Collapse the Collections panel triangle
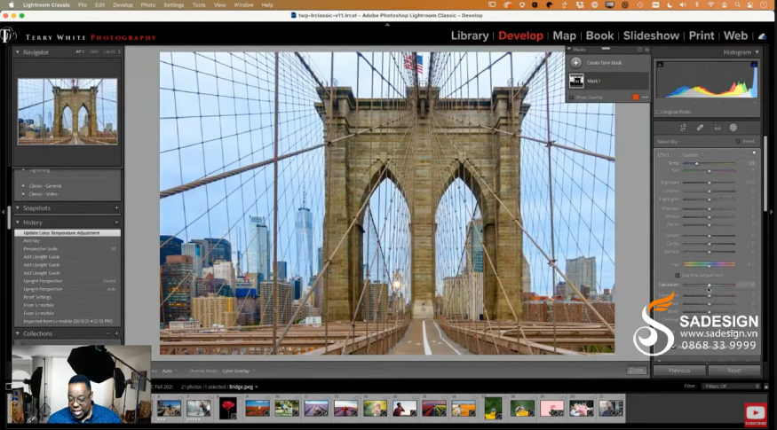 point(18,333)
